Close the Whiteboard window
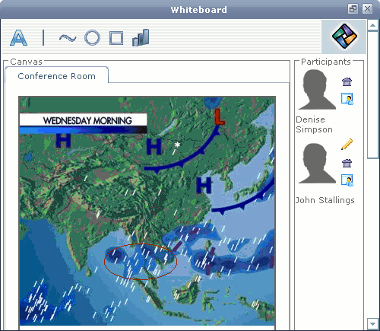 [367, 9]
